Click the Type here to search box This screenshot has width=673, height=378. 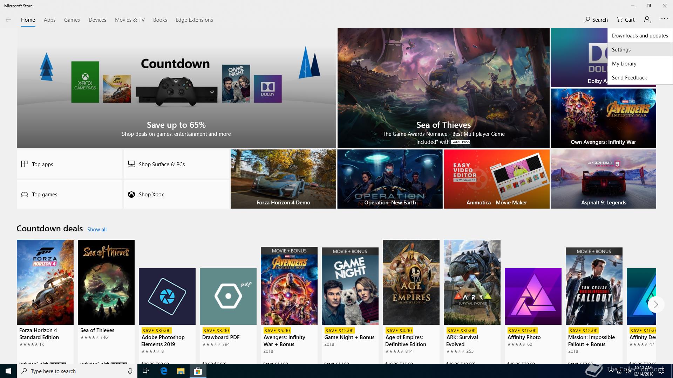(77, 371)
